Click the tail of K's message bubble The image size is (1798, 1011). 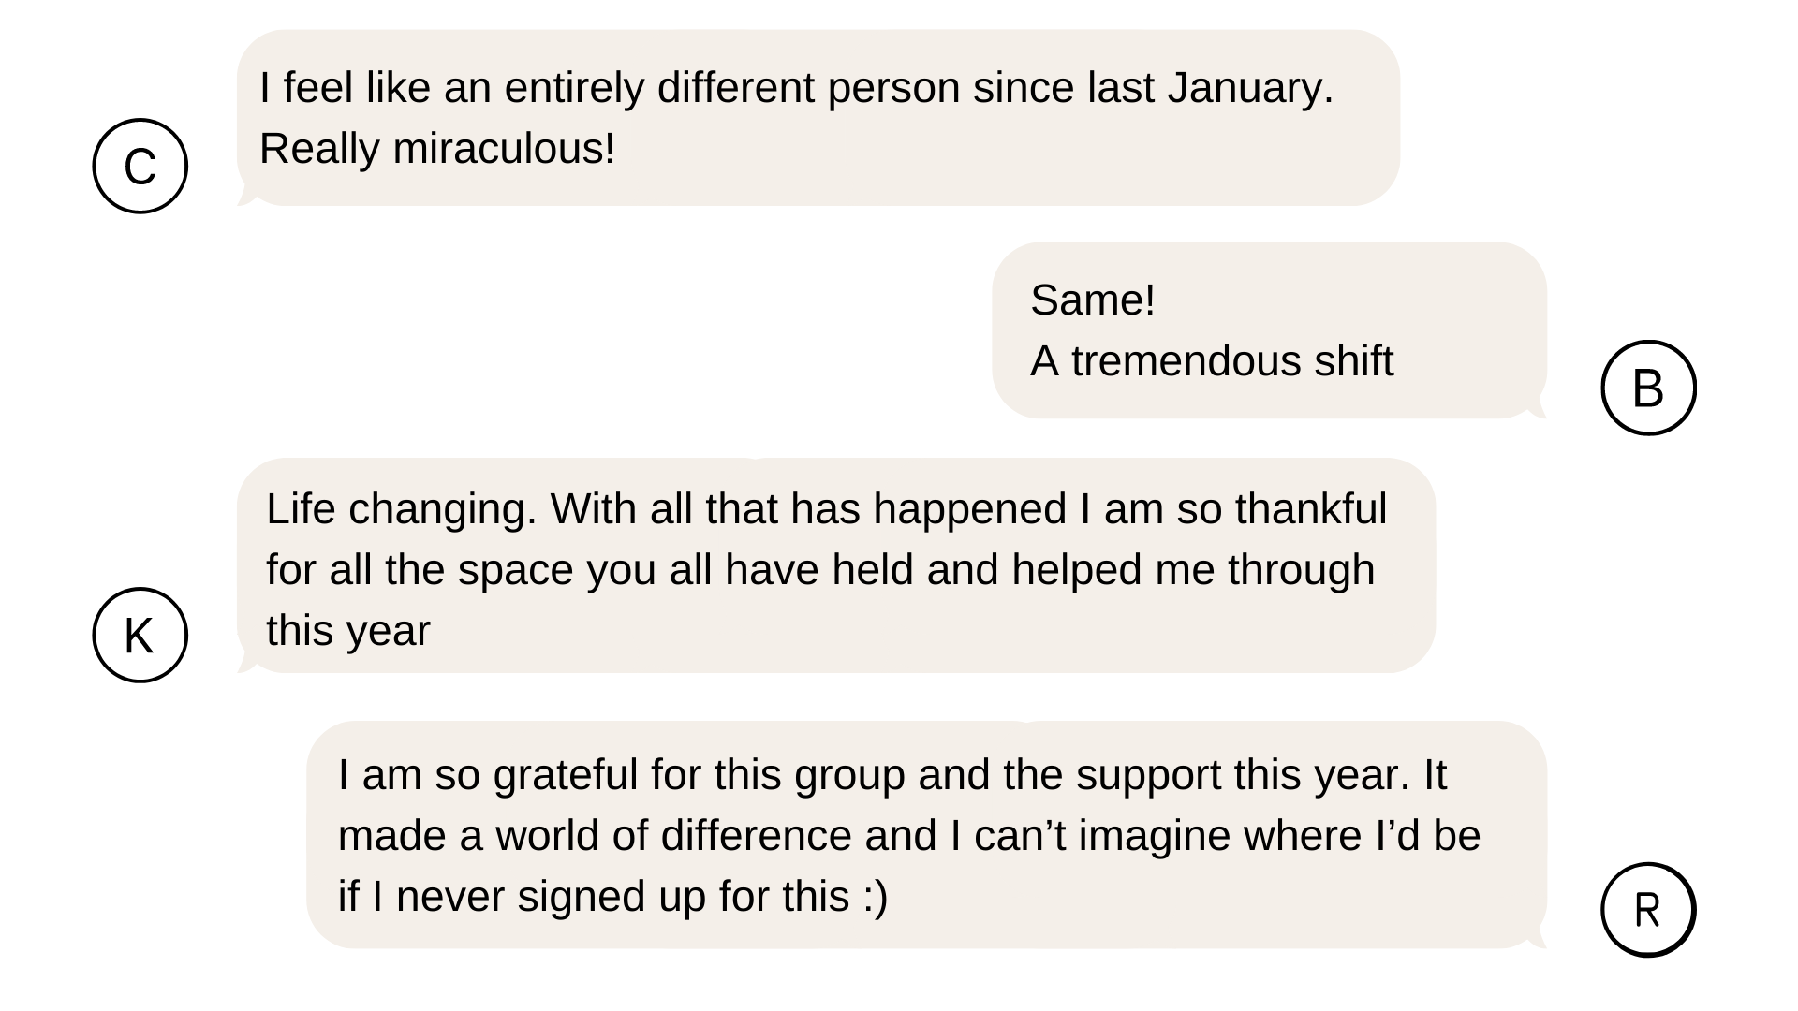coord(247,663)
